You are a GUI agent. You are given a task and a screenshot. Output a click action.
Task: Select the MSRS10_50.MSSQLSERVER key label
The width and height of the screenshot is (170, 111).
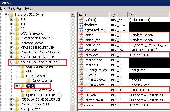click(x=40, y=62)
